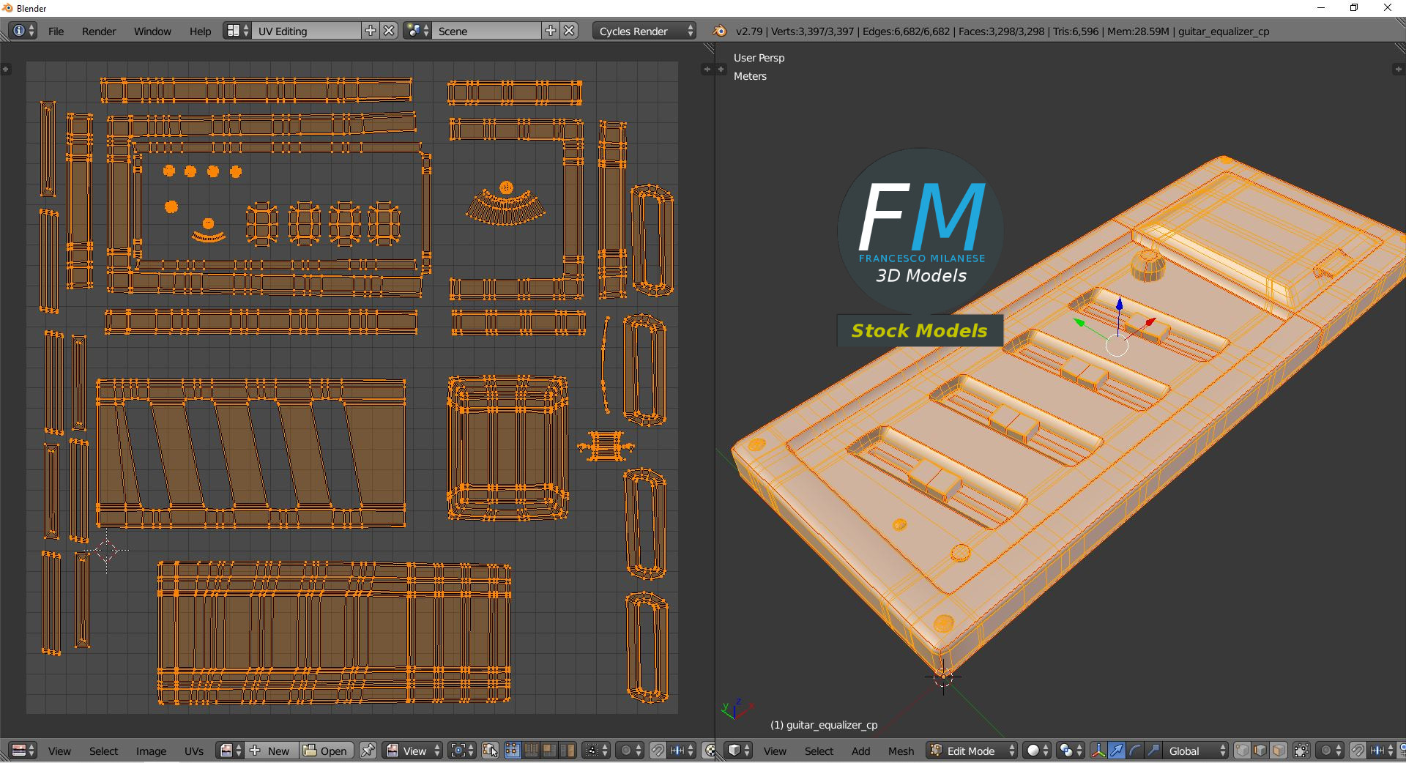
Task: Click the add new Scene plus icon
Action: 551,31
